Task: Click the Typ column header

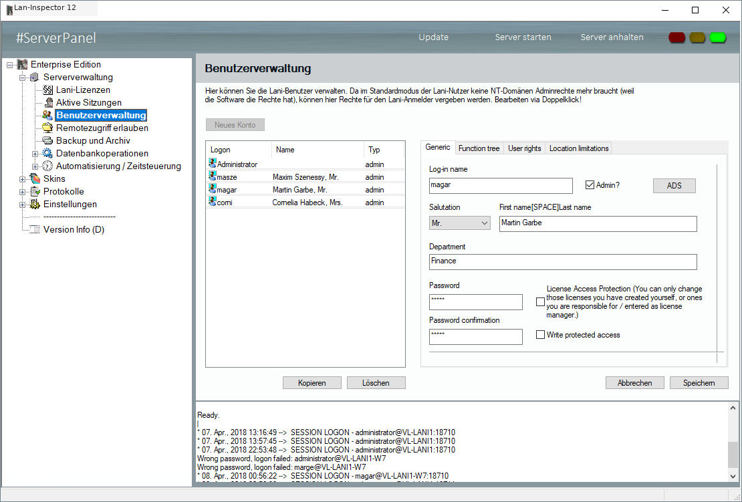Action: (x=384, y=150)
